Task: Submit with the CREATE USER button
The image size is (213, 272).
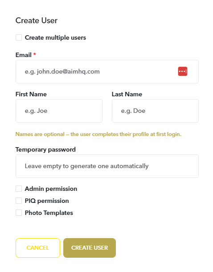Action: click(90, 248)
